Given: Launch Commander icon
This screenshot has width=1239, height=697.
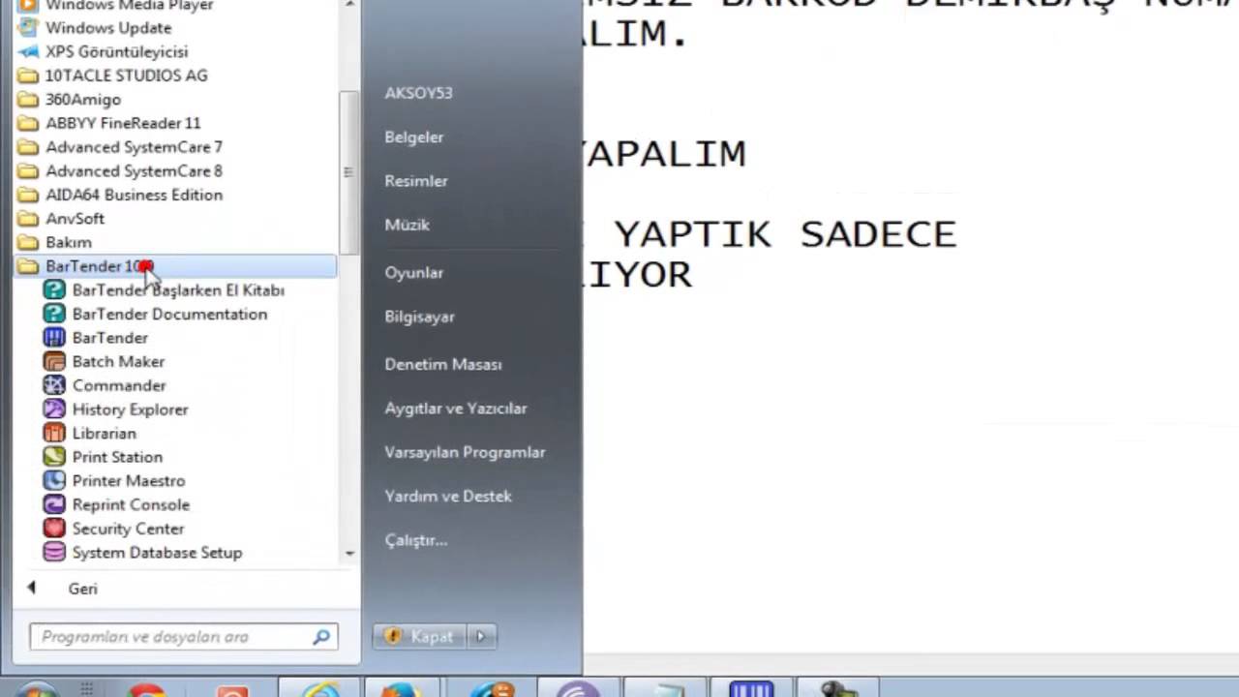Looking at the screenshot, I should (x=55, y=385).
